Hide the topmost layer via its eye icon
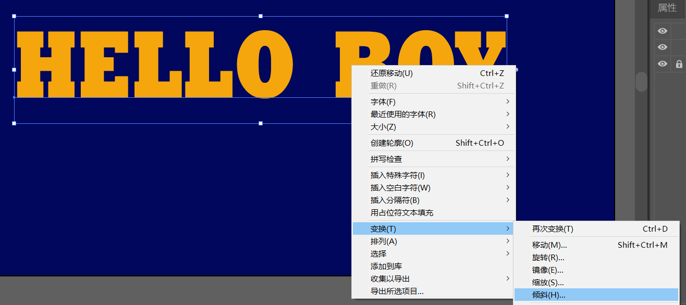 [x=663, y=31]
